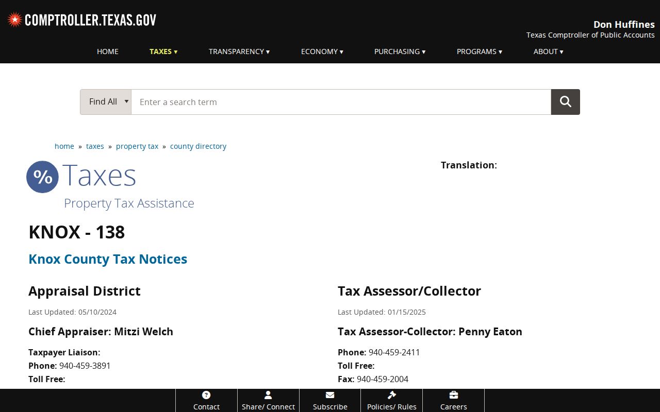Click assessor phone number 940-459-2411
This screenshot has height=412, width=660.
[394, 352]
